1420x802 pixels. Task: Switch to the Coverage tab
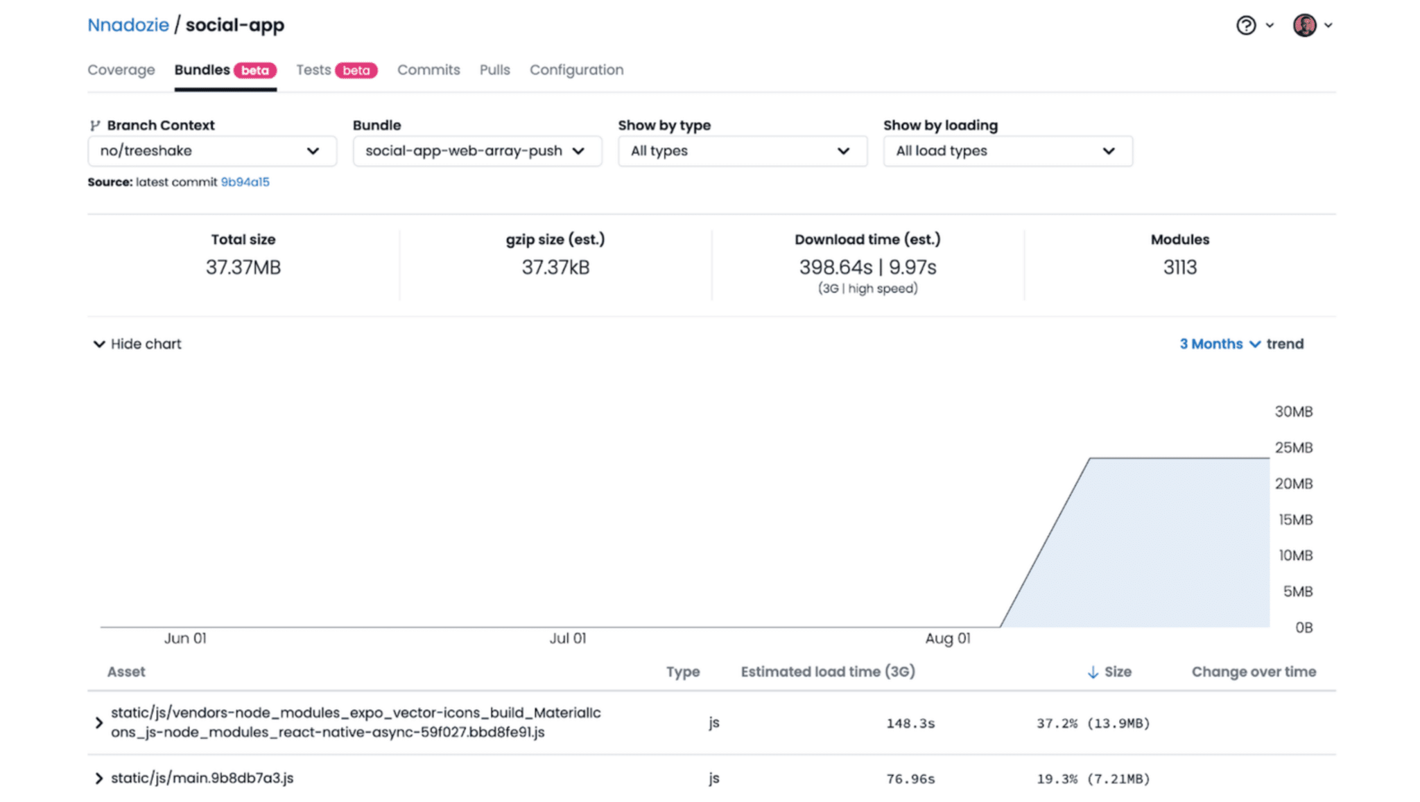(121, 69)
